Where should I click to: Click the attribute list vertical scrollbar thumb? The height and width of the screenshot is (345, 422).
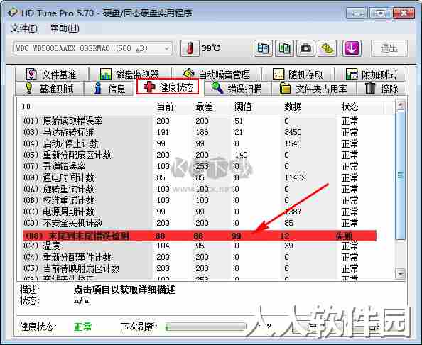coord(401,175)
